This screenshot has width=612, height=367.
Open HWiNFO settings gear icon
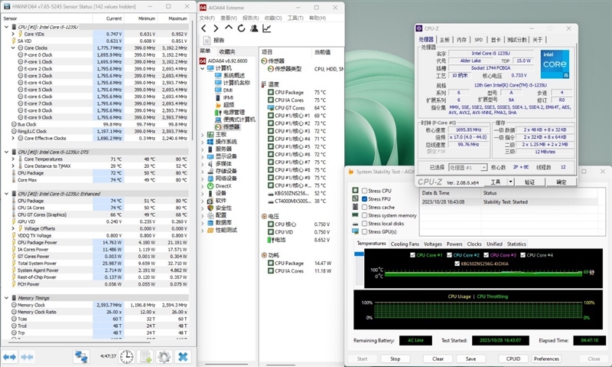click(x=164, y=357)
